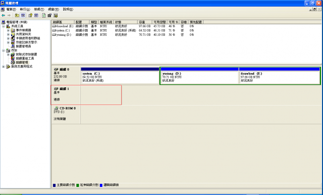323x195 pixels.
Task: Click the 存放 storage icon
Action: (8, 51)
